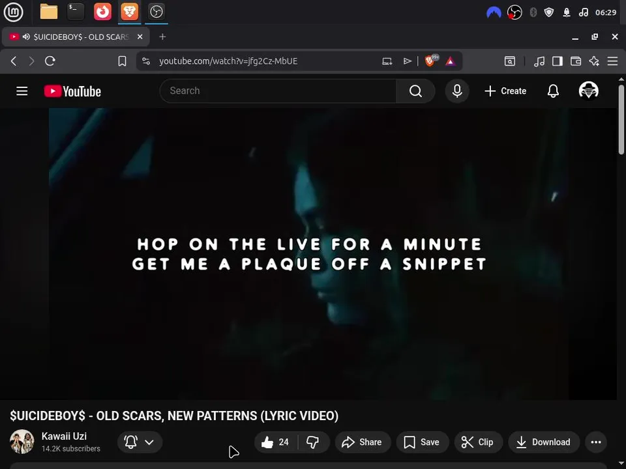
Task: Open Leo AI sparkle icon
Action: (x=594, y=61)
